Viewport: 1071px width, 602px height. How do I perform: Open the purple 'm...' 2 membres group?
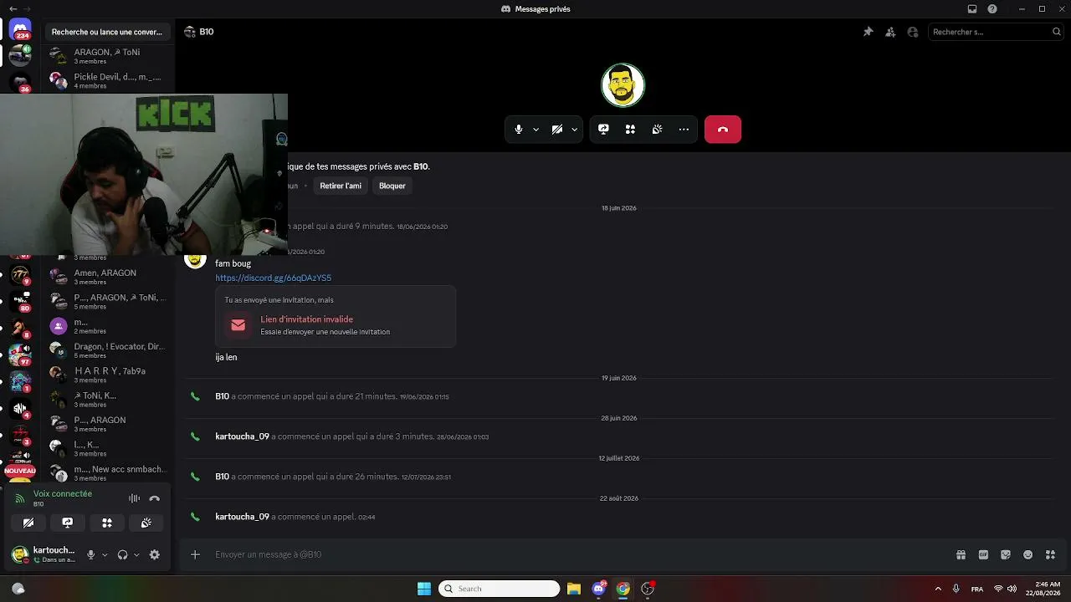point(109,326)
